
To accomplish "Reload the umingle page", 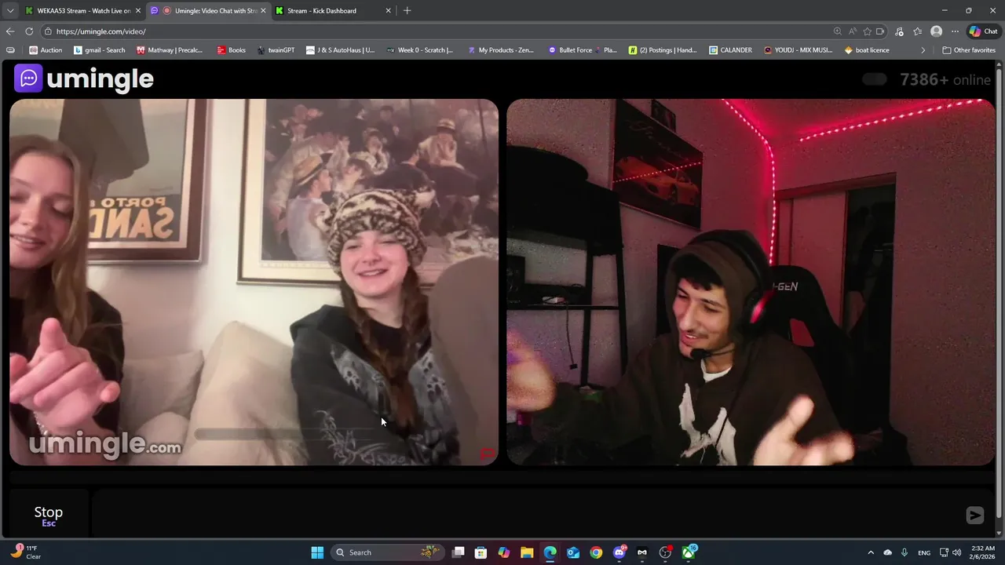I will tap(29, 31).
